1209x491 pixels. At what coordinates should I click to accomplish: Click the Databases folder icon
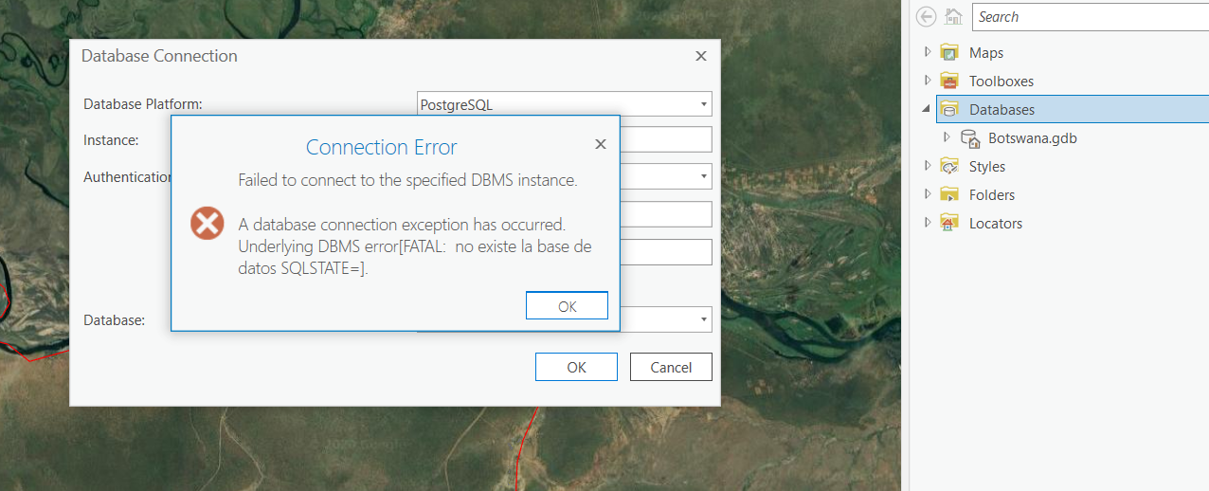tap(949, 110)
